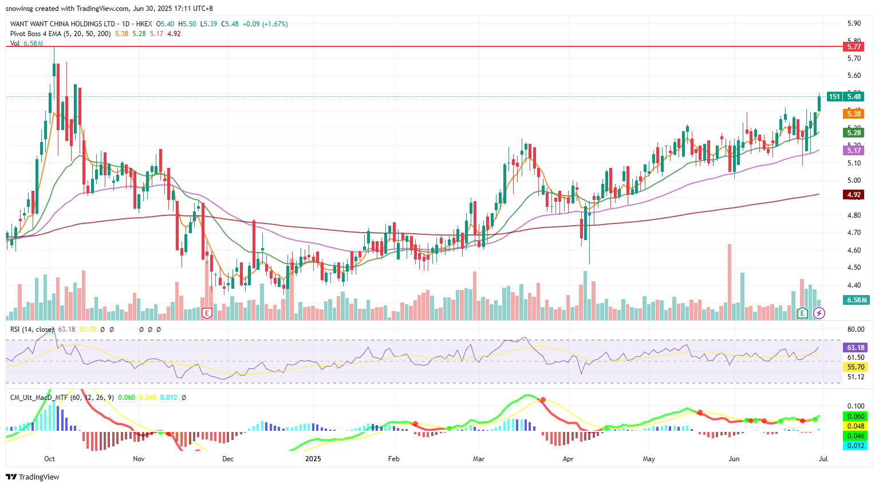Click the Mar label on the time axis
This screenshot has height=487, width=879.
479,459
